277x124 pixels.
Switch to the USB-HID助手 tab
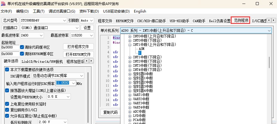click(179, 21)
